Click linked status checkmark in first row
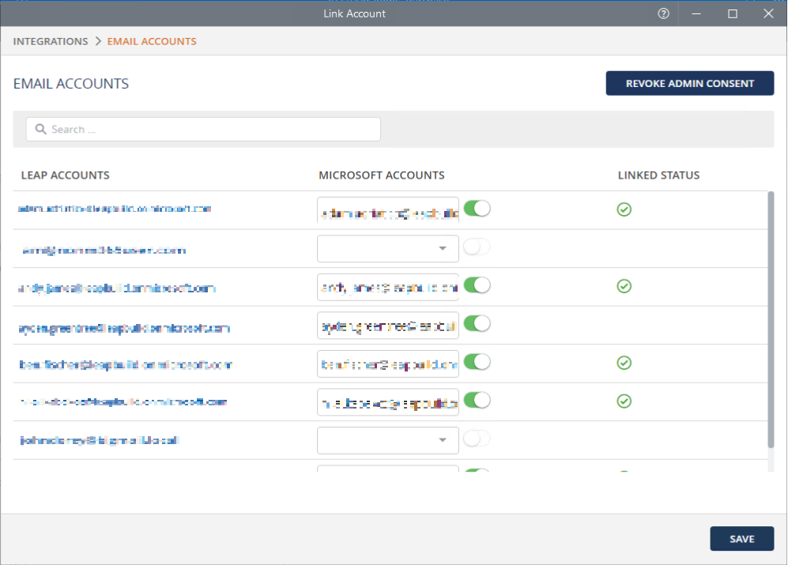 click(624, 209)
